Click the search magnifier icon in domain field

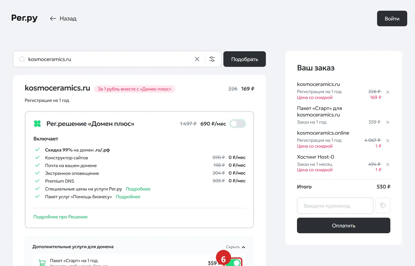(22, 59)
